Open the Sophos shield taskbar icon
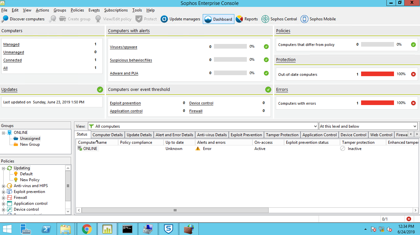 click(169, 229)
